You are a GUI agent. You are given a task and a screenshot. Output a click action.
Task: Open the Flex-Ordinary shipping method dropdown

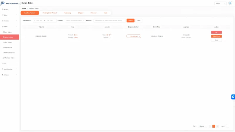[x=134, y=36]
